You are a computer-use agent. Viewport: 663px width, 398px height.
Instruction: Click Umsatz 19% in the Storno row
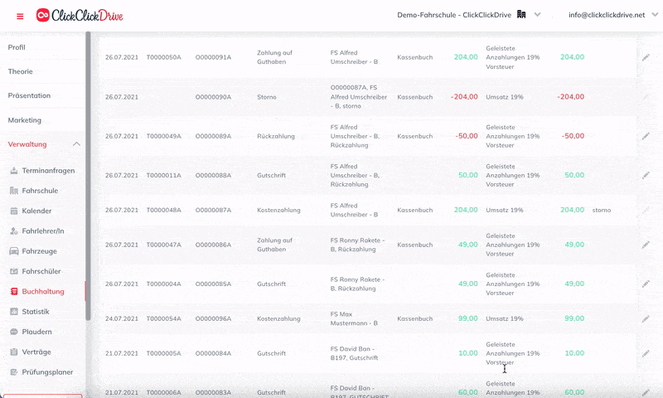click(505, 97)
